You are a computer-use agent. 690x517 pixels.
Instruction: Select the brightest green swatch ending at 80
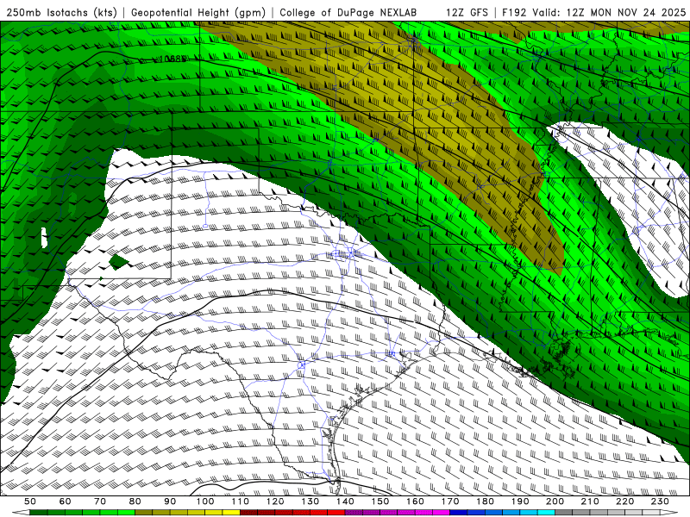point(126,512)
